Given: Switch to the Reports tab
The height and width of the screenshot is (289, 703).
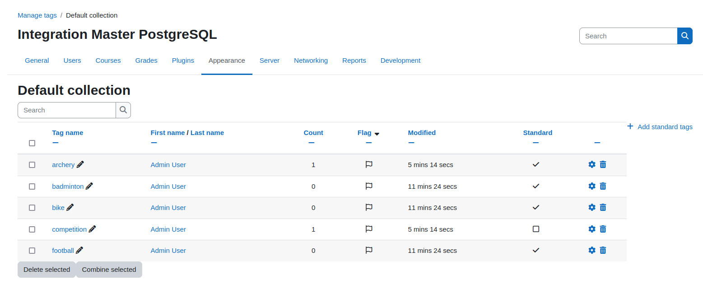Looking at the screenshot, I should coord(354,61).
